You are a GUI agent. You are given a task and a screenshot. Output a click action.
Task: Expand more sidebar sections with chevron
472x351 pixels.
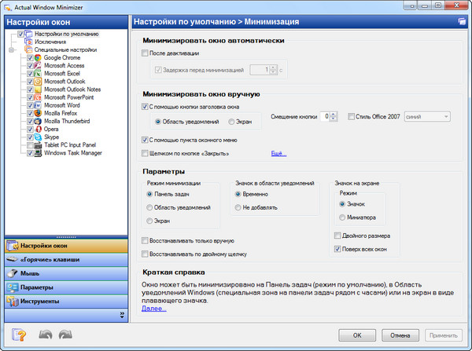(x=122, y=315)
